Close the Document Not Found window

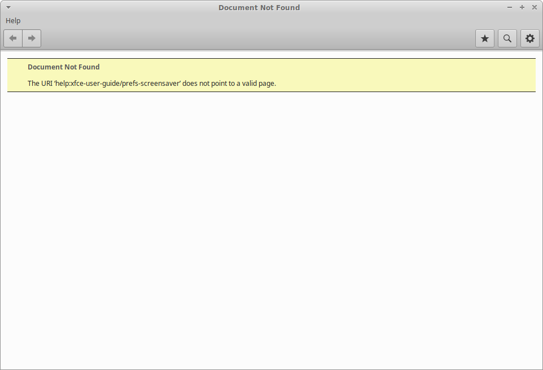535,7
